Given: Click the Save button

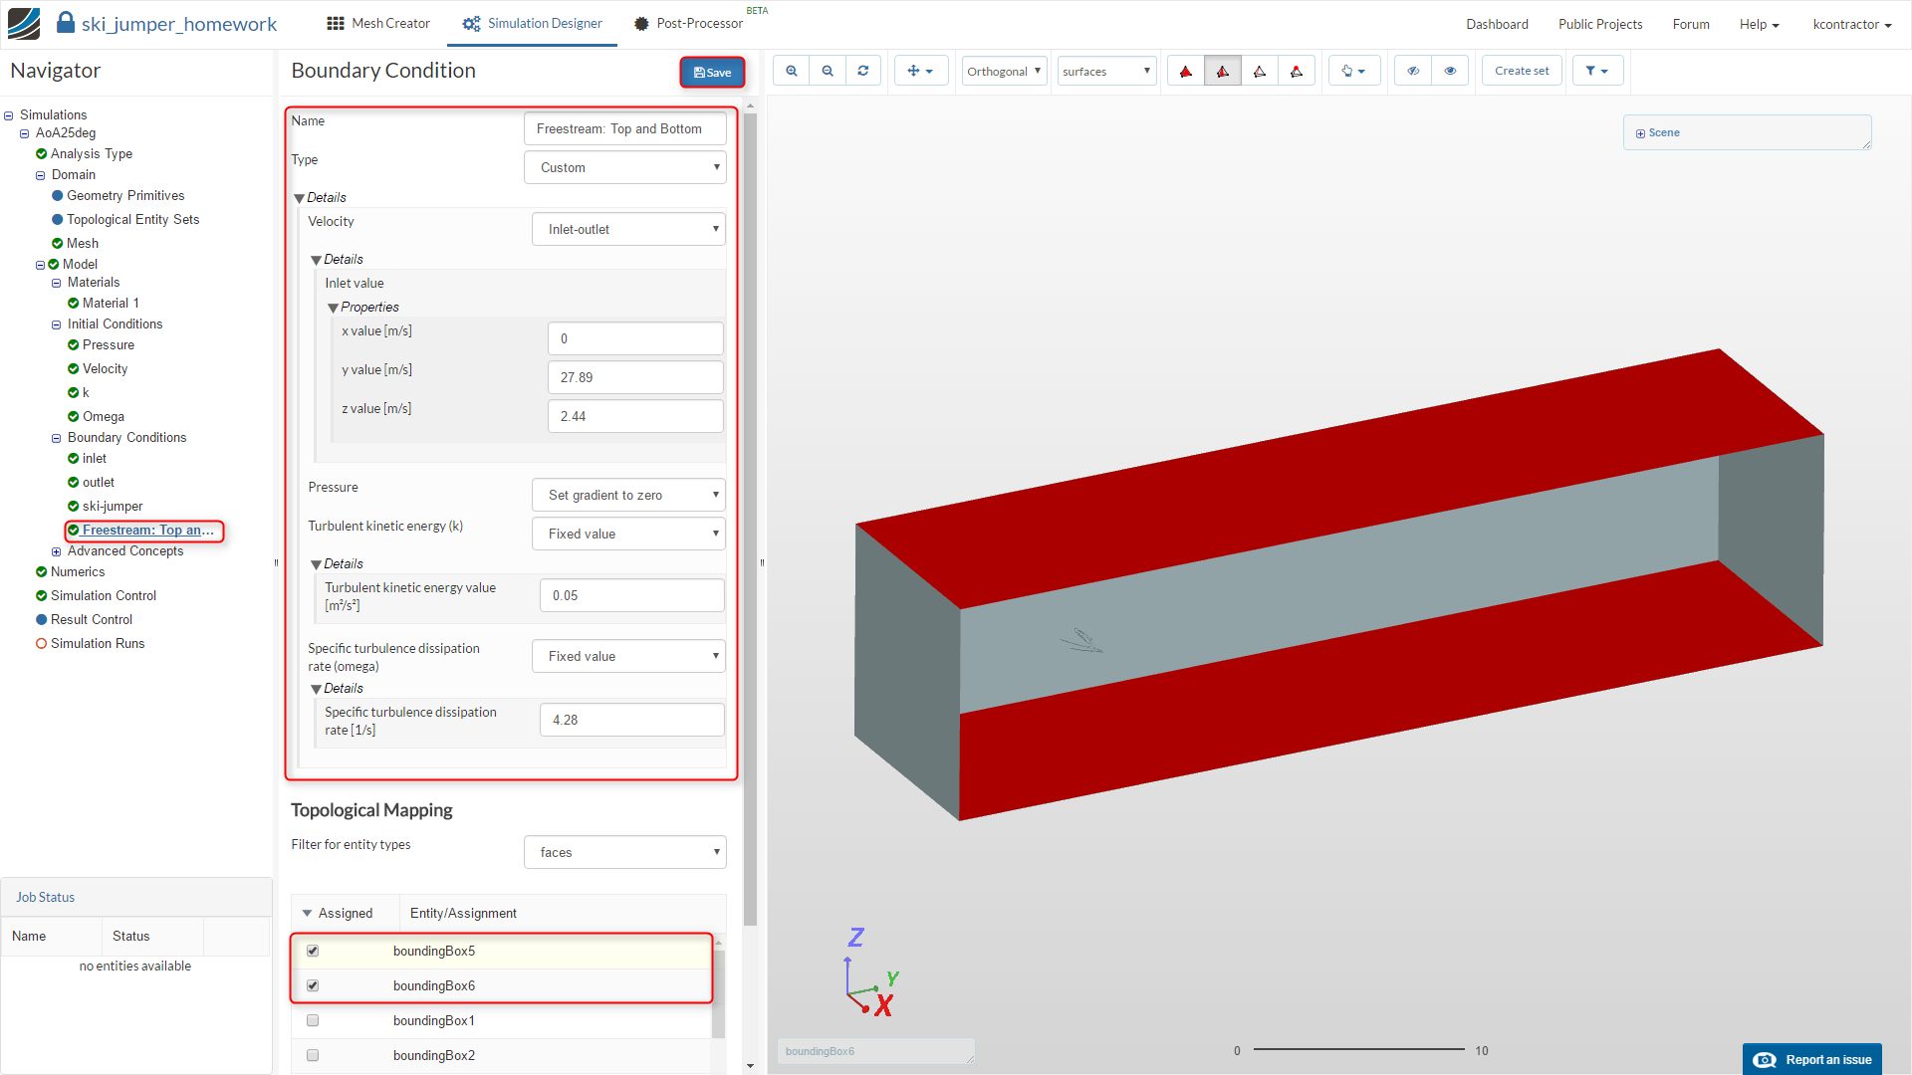Looking at the screenshot, I should 712,72.
